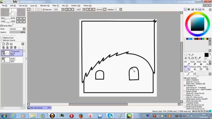Uncheck the Selection checkbox in toolbar
The height and width of the screenshot is (119, 212).
(x=44, y=10)
